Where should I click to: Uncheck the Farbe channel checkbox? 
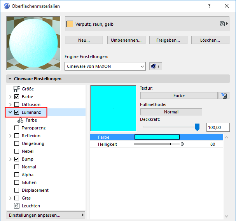tap(17, 97)
